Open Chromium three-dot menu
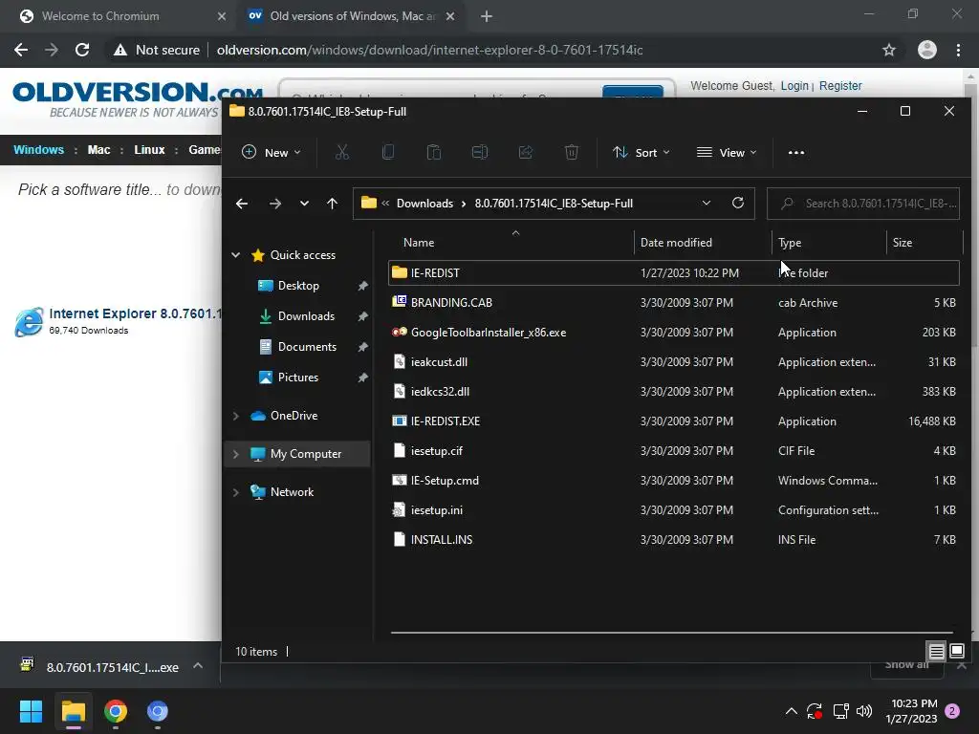The image size is (979, 734). tap(958, 50)
